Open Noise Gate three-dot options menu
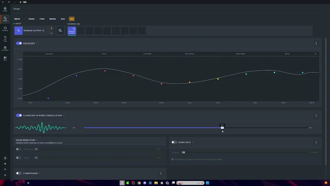 click(x=316, y=142)
